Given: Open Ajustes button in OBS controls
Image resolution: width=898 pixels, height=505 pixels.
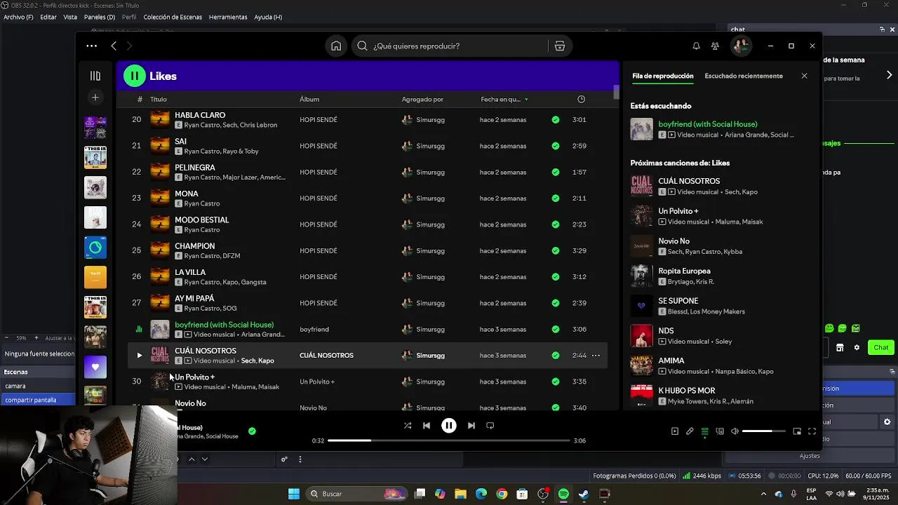Looking at the screenshot, I should (810, 456).
